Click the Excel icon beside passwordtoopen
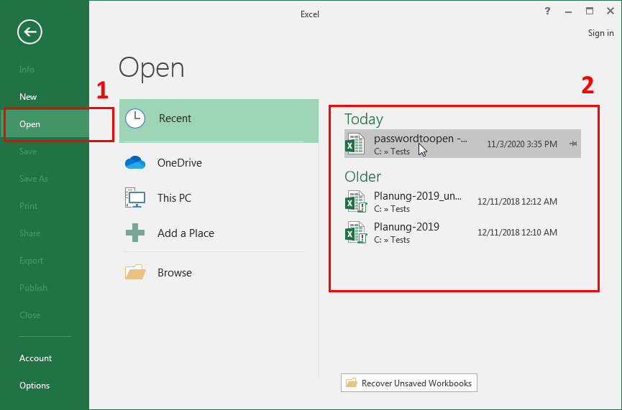The image size is (622, 410). click(x=355, y=144)
